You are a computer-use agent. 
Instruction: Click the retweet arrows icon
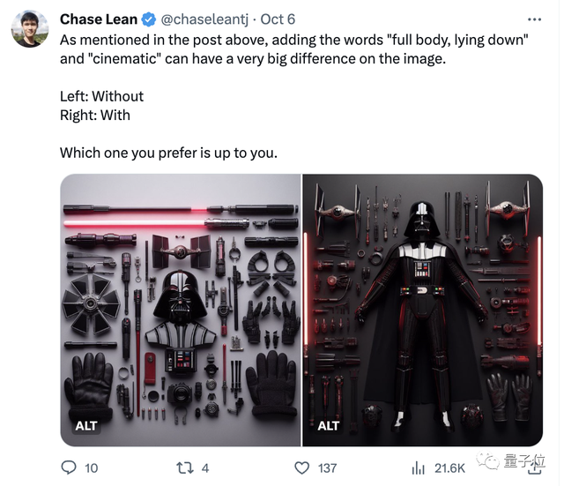click(x=184, y=467)
